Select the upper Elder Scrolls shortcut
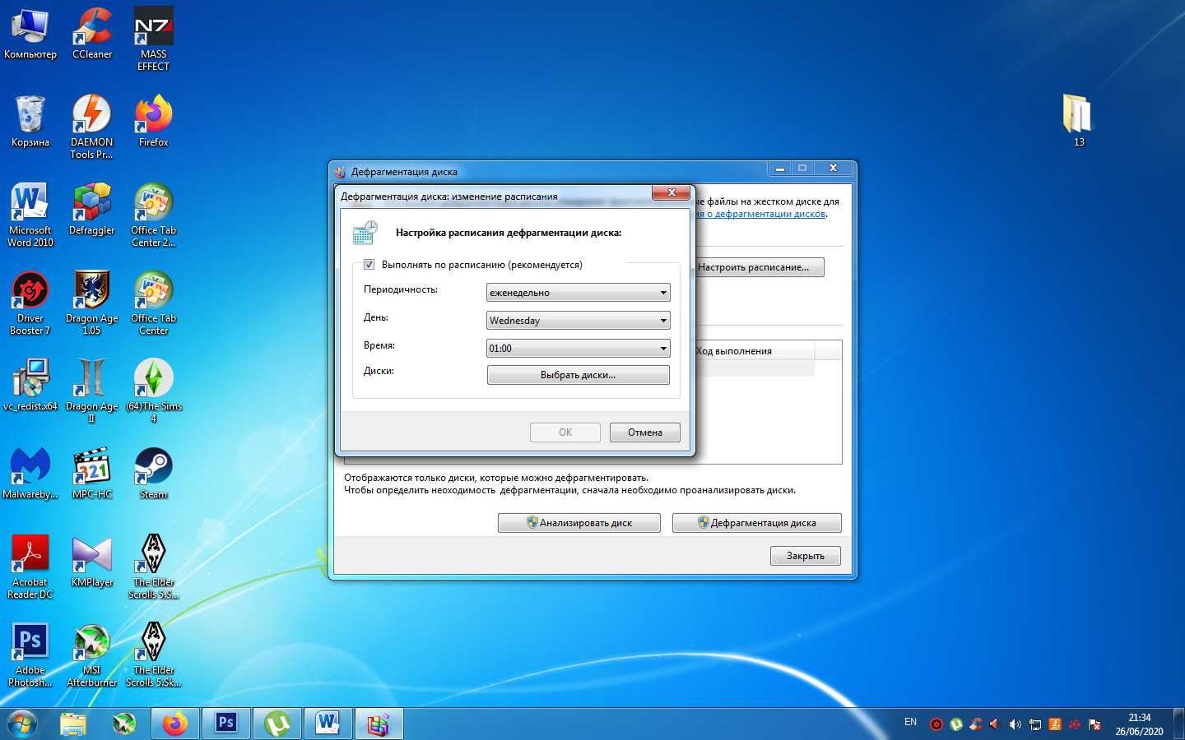 coord(154,567)
